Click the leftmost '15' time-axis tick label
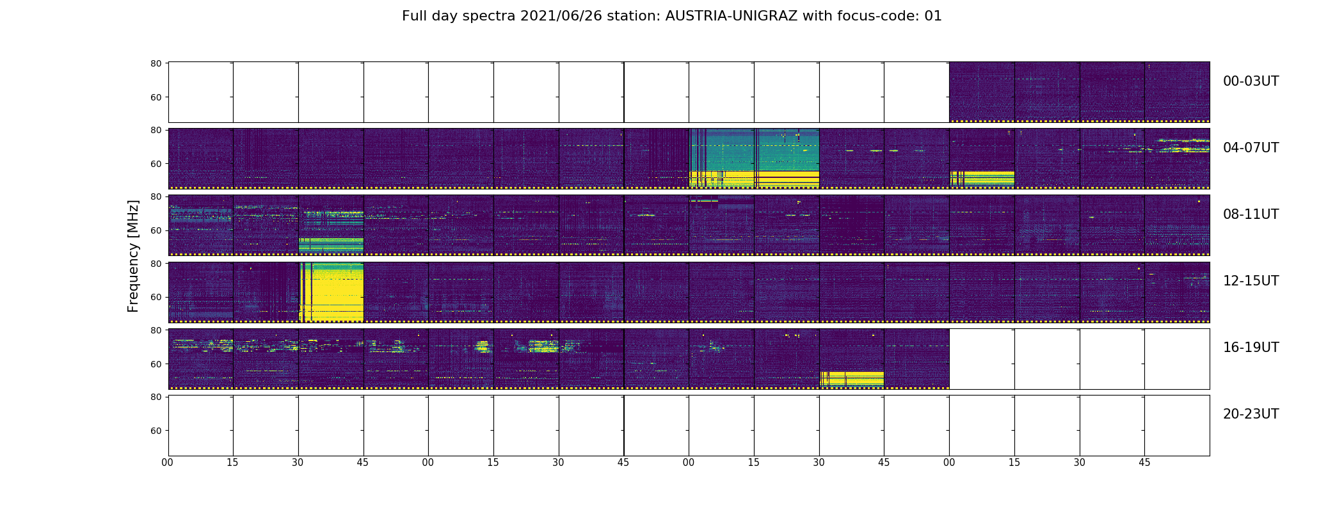 232,463
